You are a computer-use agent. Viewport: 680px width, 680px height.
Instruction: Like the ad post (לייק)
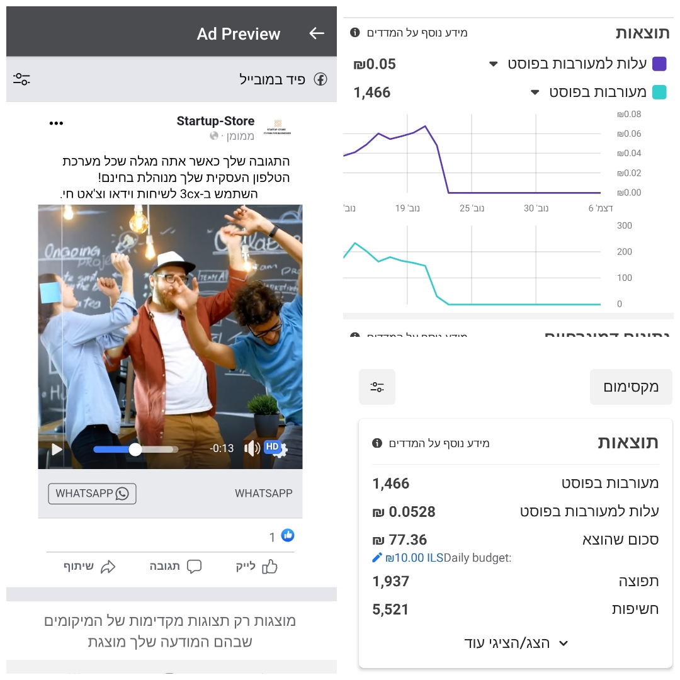(x=257, y=567)
